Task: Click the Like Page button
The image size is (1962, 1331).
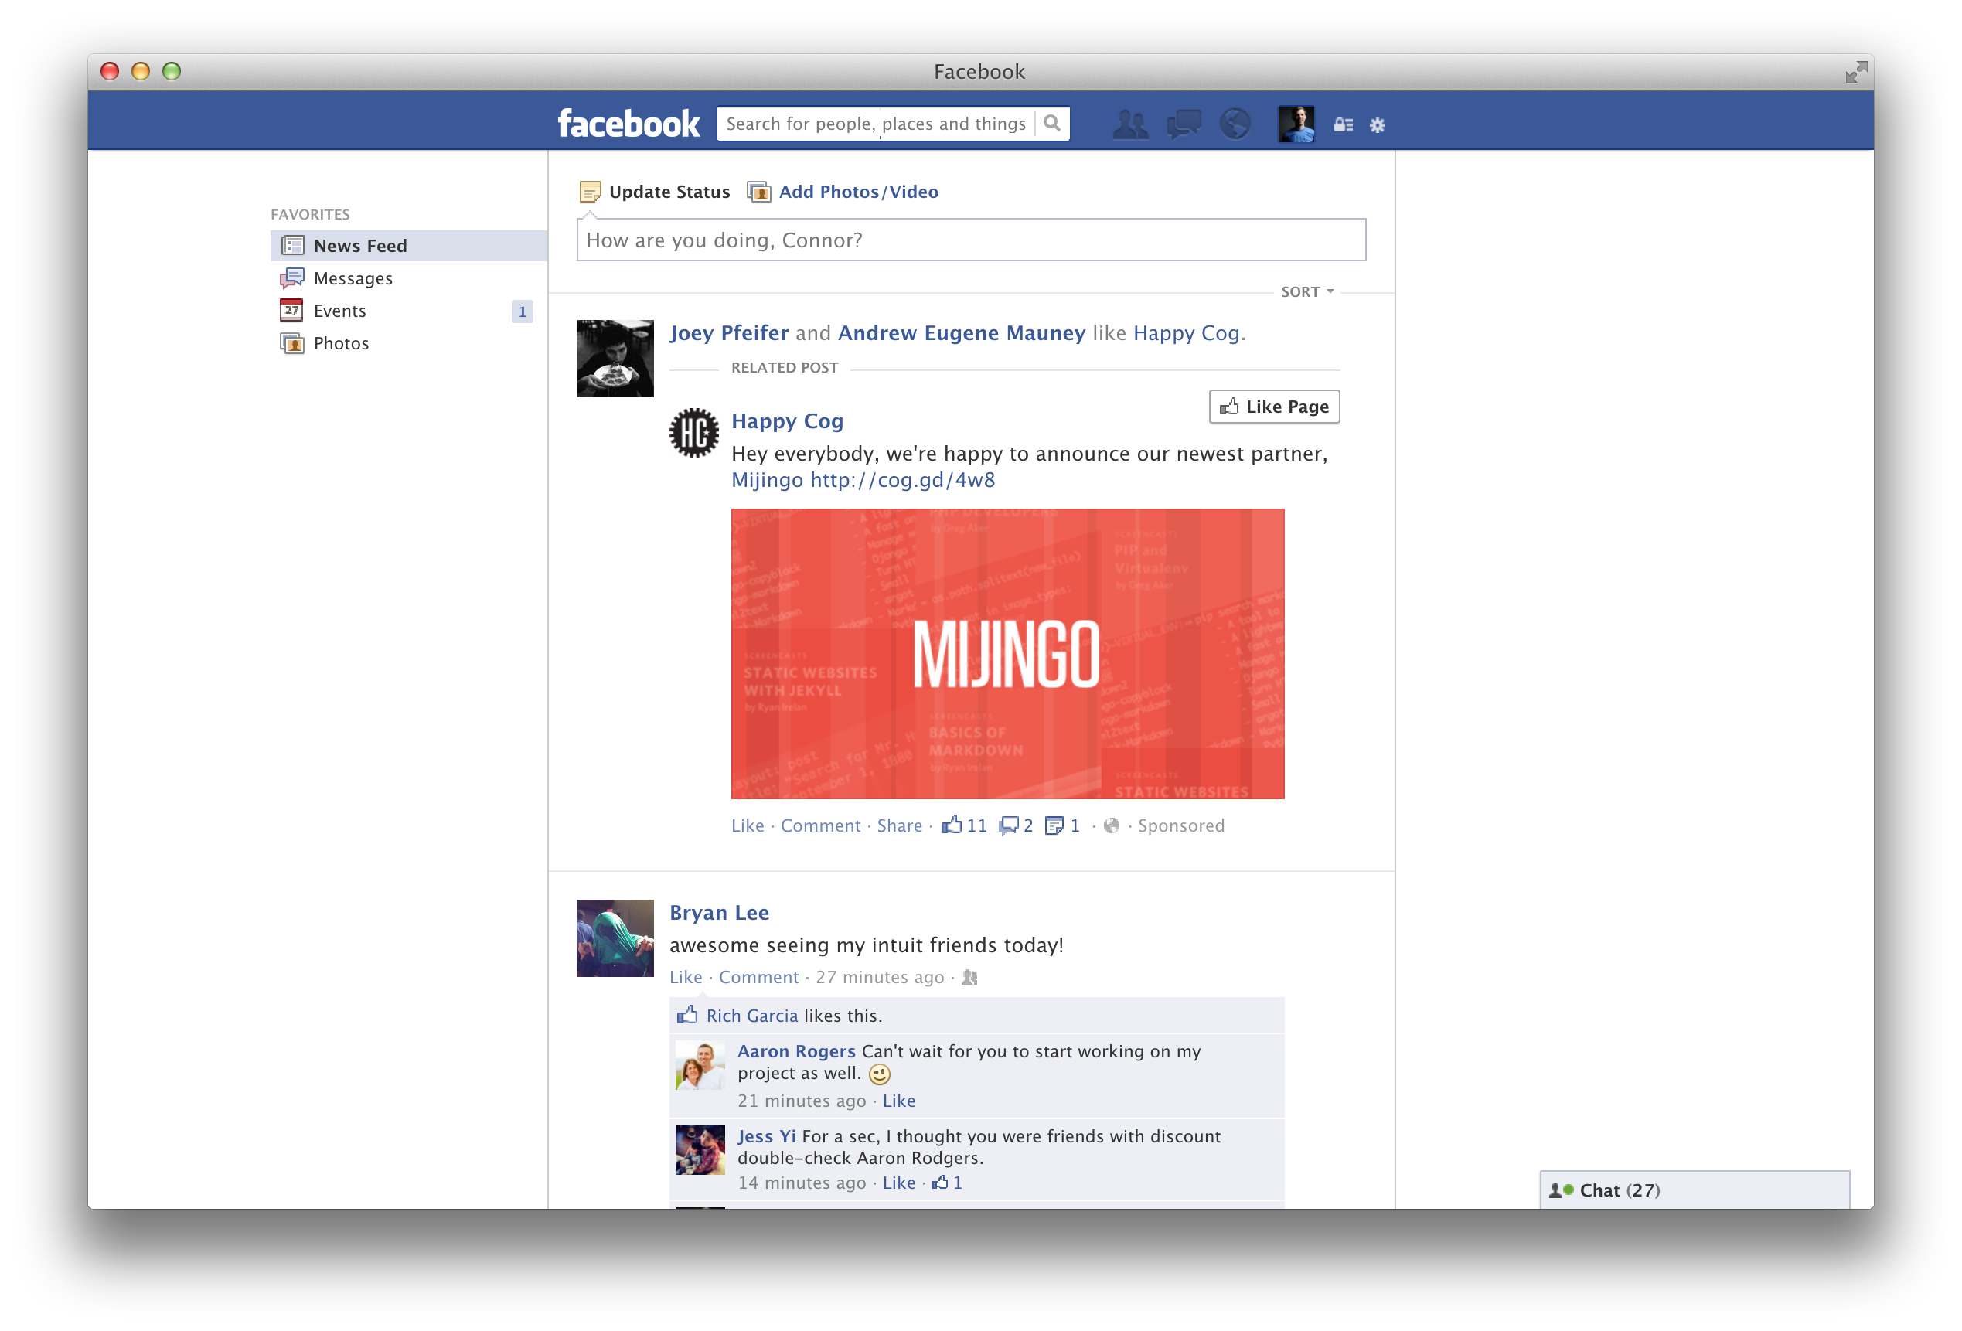Action: pos(1274,407)
